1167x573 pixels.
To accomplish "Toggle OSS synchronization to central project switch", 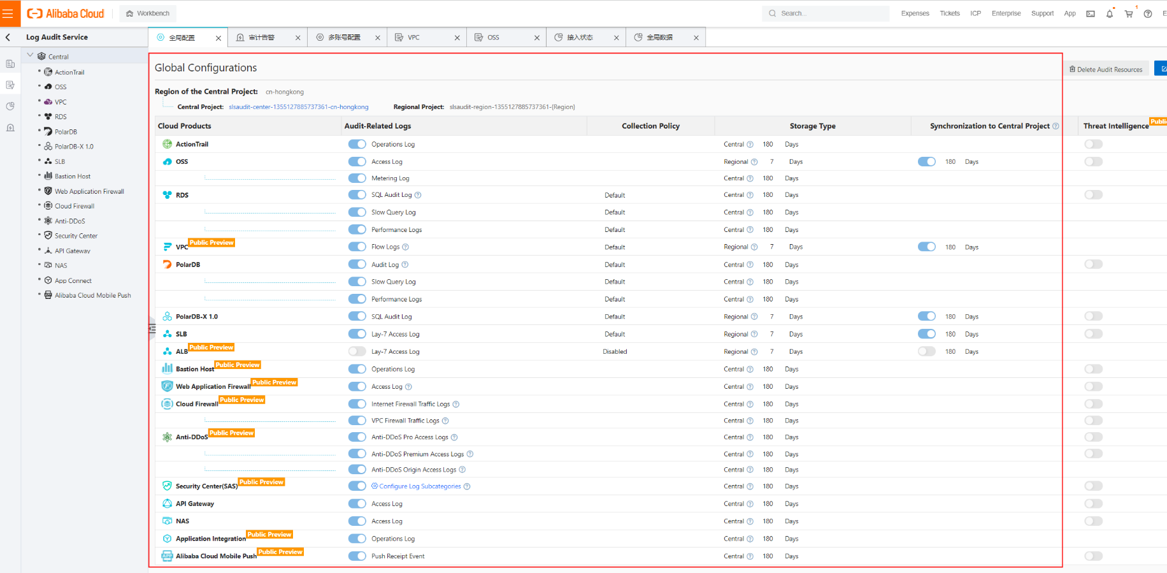I will click(926, 161).
